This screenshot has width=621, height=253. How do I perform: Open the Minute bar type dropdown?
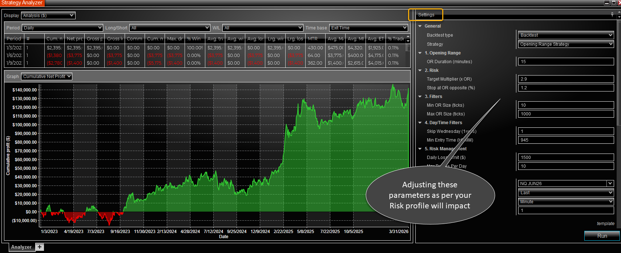pyautogui.click(x=566, y=202)
